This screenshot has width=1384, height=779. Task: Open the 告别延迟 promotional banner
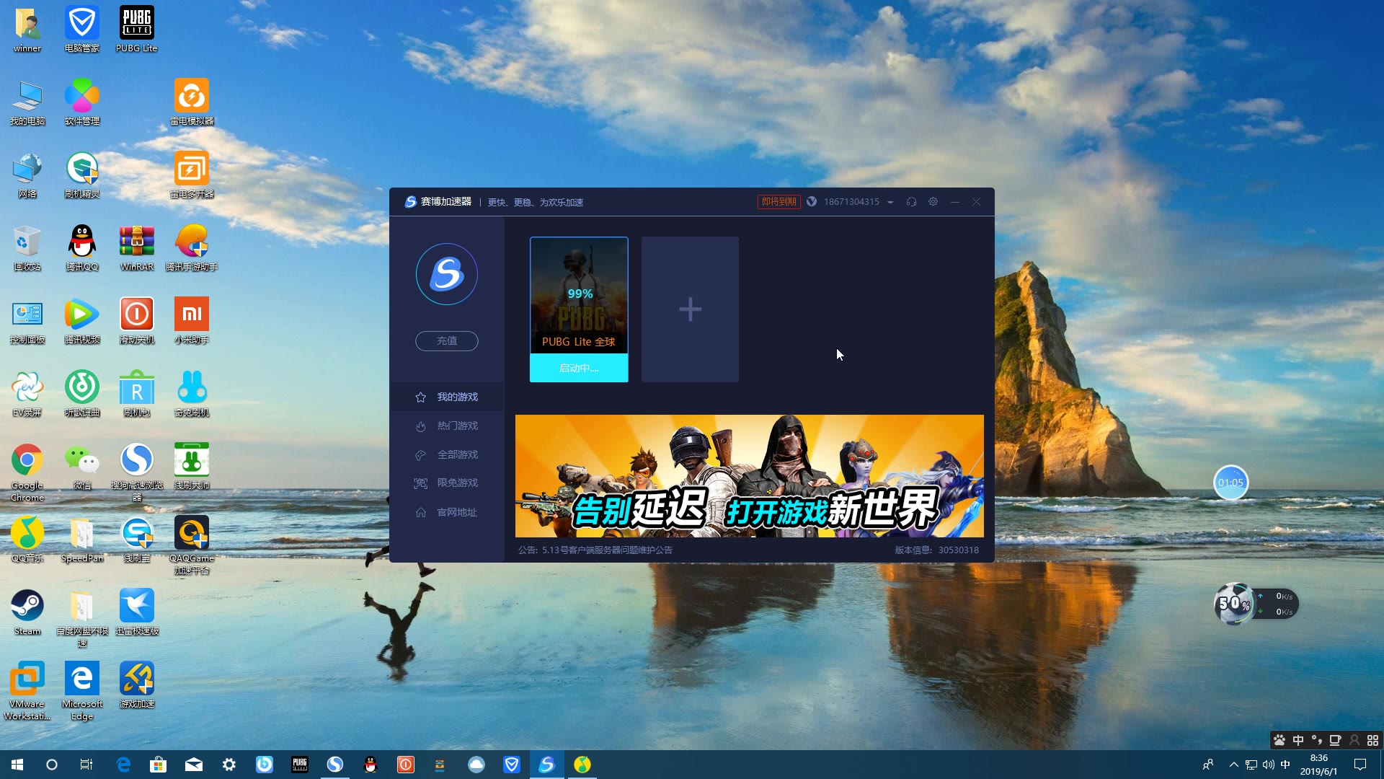point(750,476)
